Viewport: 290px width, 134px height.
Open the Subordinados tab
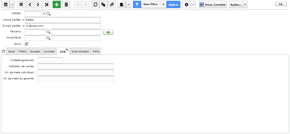80,51
